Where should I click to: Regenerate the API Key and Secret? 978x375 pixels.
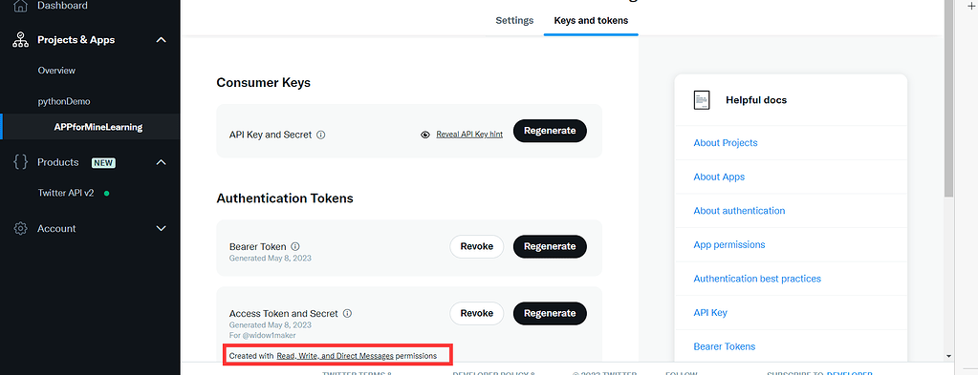click(550, 131)
